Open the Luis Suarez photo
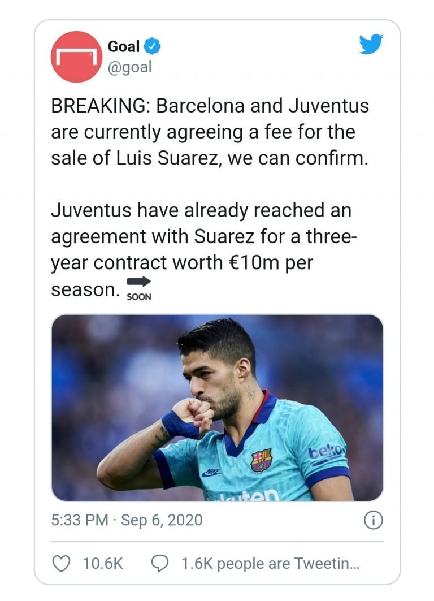434x601 pixels. pyautogui.click(x=217, y=408)
